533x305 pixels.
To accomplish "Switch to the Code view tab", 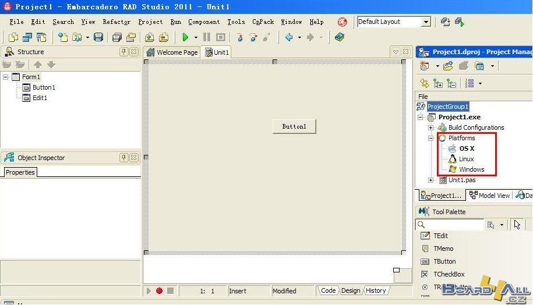I will (x=328, y=290).
